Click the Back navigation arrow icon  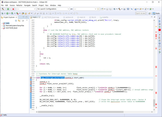(x=64, y=13)
